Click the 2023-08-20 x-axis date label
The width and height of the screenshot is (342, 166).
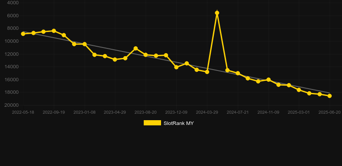coord(145,112)
